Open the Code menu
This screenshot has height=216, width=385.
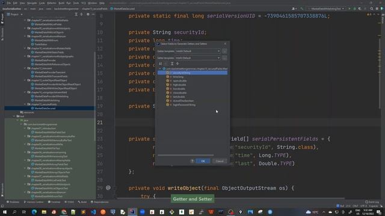(42, 3)
